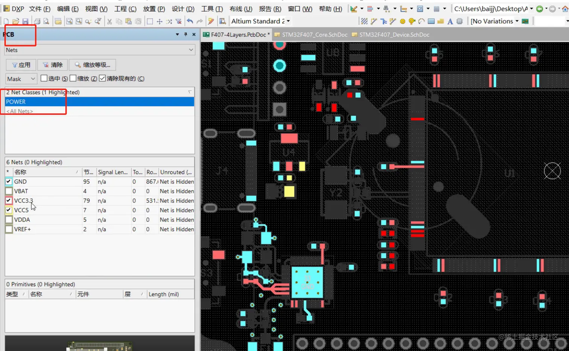Image resolution: width=569 pixels, height=351 pixels.
Task: Click the cross probe pencil icon
Action: [x=211, y=21]
